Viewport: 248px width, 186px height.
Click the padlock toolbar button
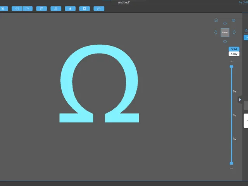pyautogui.click(x=99, y=9)
